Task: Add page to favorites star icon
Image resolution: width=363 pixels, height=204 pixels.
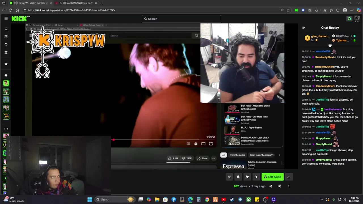Action: [x=288, y=10]
